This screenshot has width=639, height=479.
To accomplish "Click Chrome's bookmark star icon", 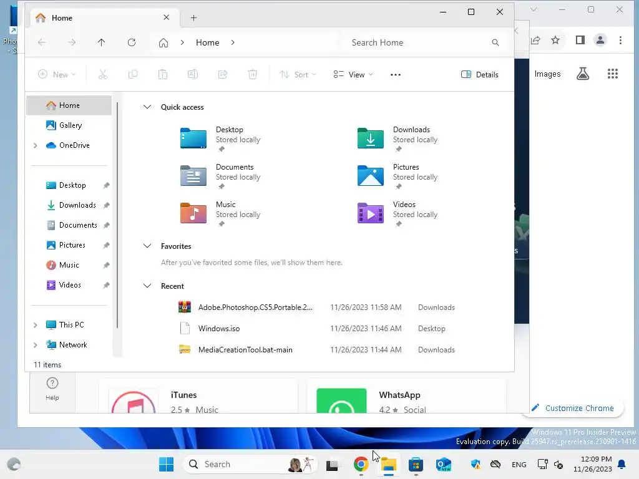I will tap(555, 40).
